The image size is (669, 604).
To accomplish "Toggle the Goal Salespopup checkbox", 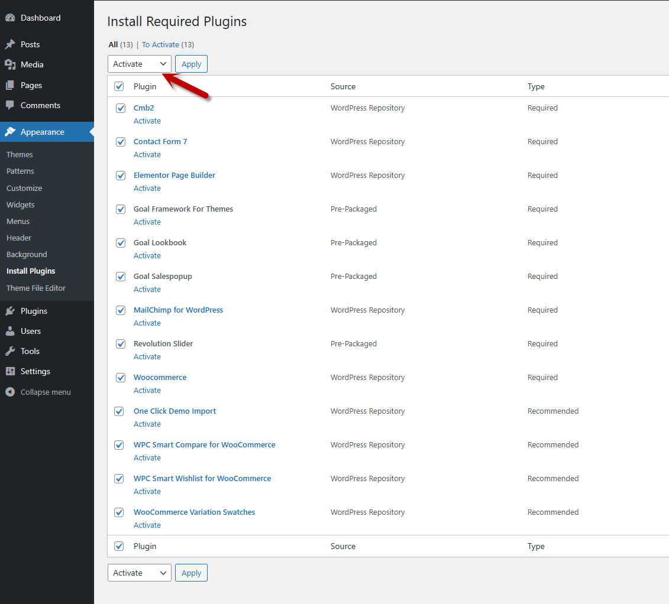I will click(x=121, y=277).
